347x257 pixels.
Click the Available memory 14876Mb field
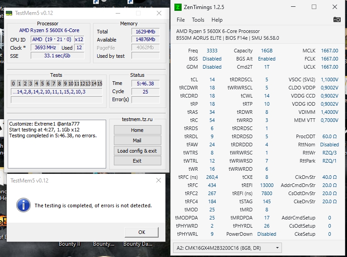click(x=145, y=39)
